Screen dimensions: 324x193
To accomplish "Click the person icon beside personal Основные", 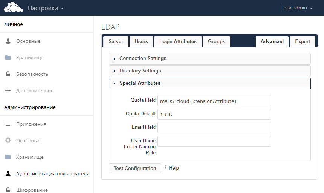I will point(8,41).
